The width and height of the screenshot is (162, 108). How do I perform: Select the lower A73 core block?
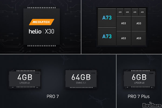pos(107,36)
